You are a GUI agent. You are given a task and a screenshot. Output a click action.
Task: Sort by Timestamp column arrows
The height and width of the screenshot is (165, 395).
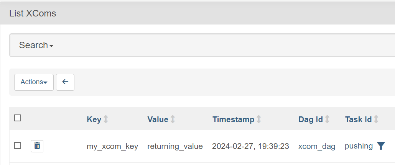click(259, 119)
